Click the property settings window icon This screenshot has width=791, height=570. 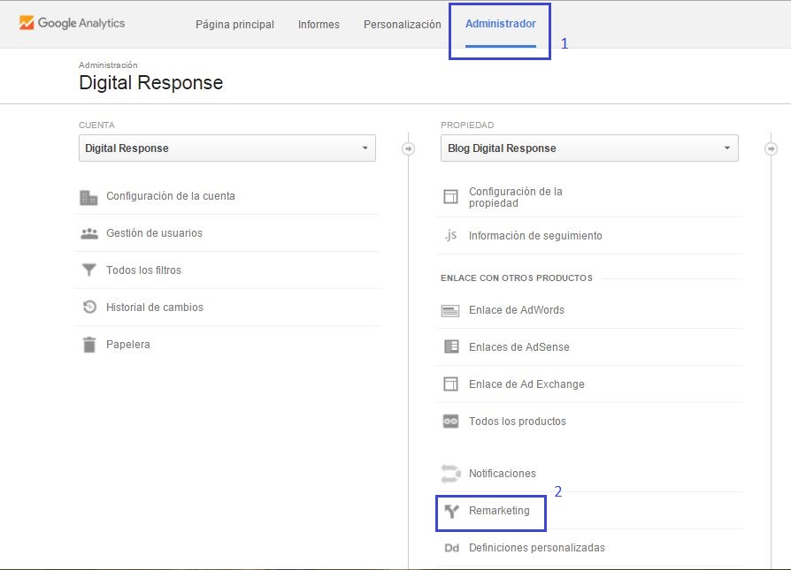pyautogui.click(x=450, y=196)
